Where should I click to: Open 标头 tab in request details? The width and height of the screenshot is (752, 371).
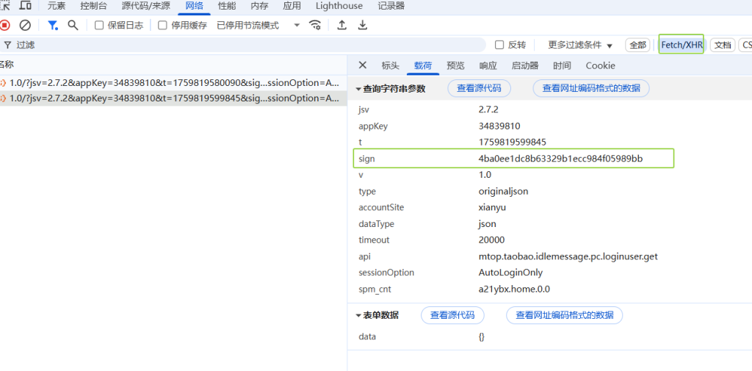390,66
